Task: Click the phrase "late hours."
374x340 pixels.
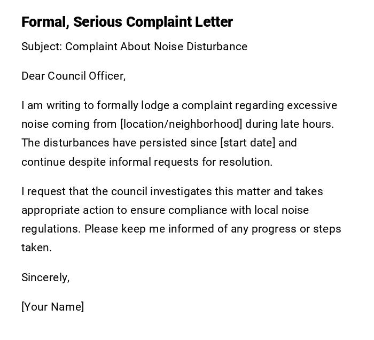Action: (x=307, y=124)
